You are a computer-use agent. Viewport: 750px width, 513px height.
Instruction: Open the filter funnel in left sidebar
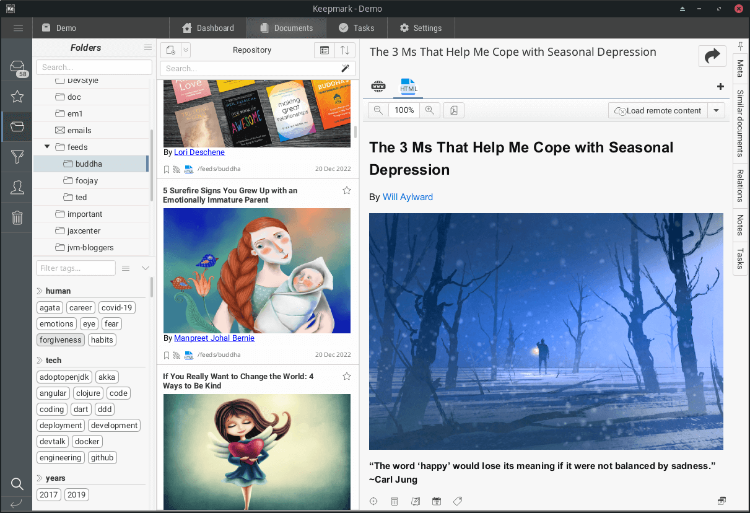coord(17,157)
